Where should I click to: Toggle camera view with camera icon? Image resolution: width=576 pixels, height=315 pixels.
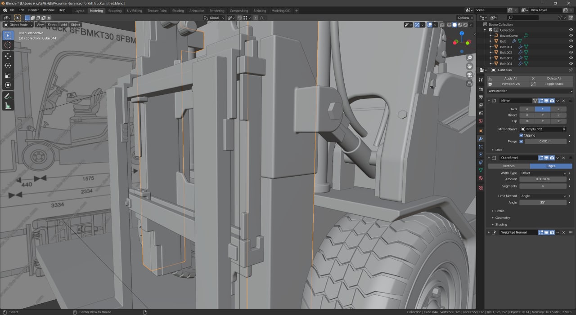(x=470, y=75)
